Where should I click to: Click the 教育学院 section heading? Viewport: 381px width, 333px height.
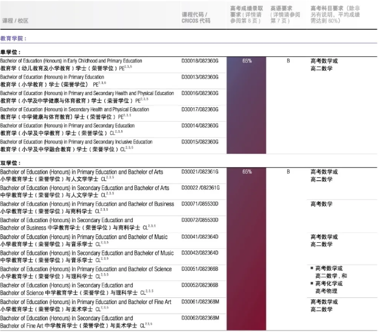(13, 38)
